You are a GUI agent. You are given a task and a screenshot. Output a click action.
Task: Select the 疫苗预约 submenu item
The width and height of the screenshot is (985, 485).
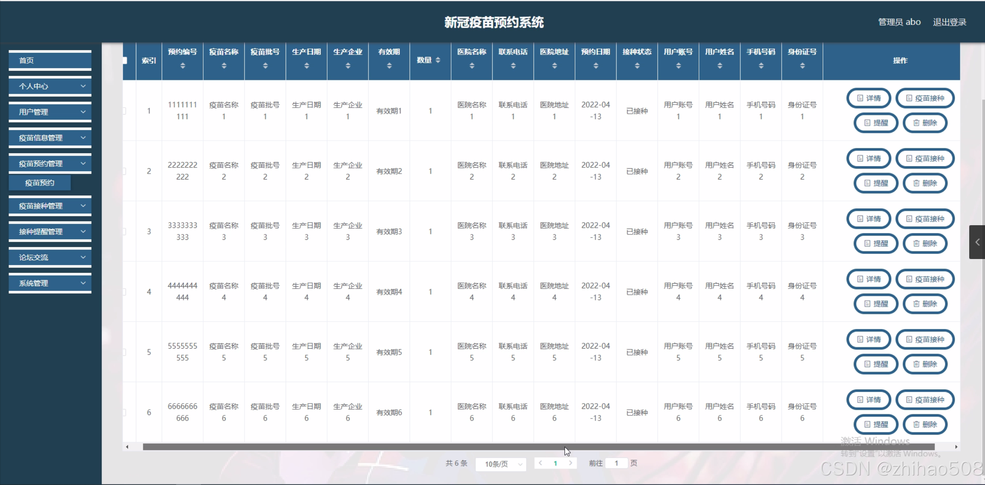coord(40,183)
